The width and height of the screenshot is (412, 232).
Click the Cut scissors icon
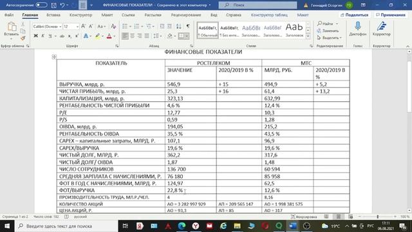(x=23, y=24)
